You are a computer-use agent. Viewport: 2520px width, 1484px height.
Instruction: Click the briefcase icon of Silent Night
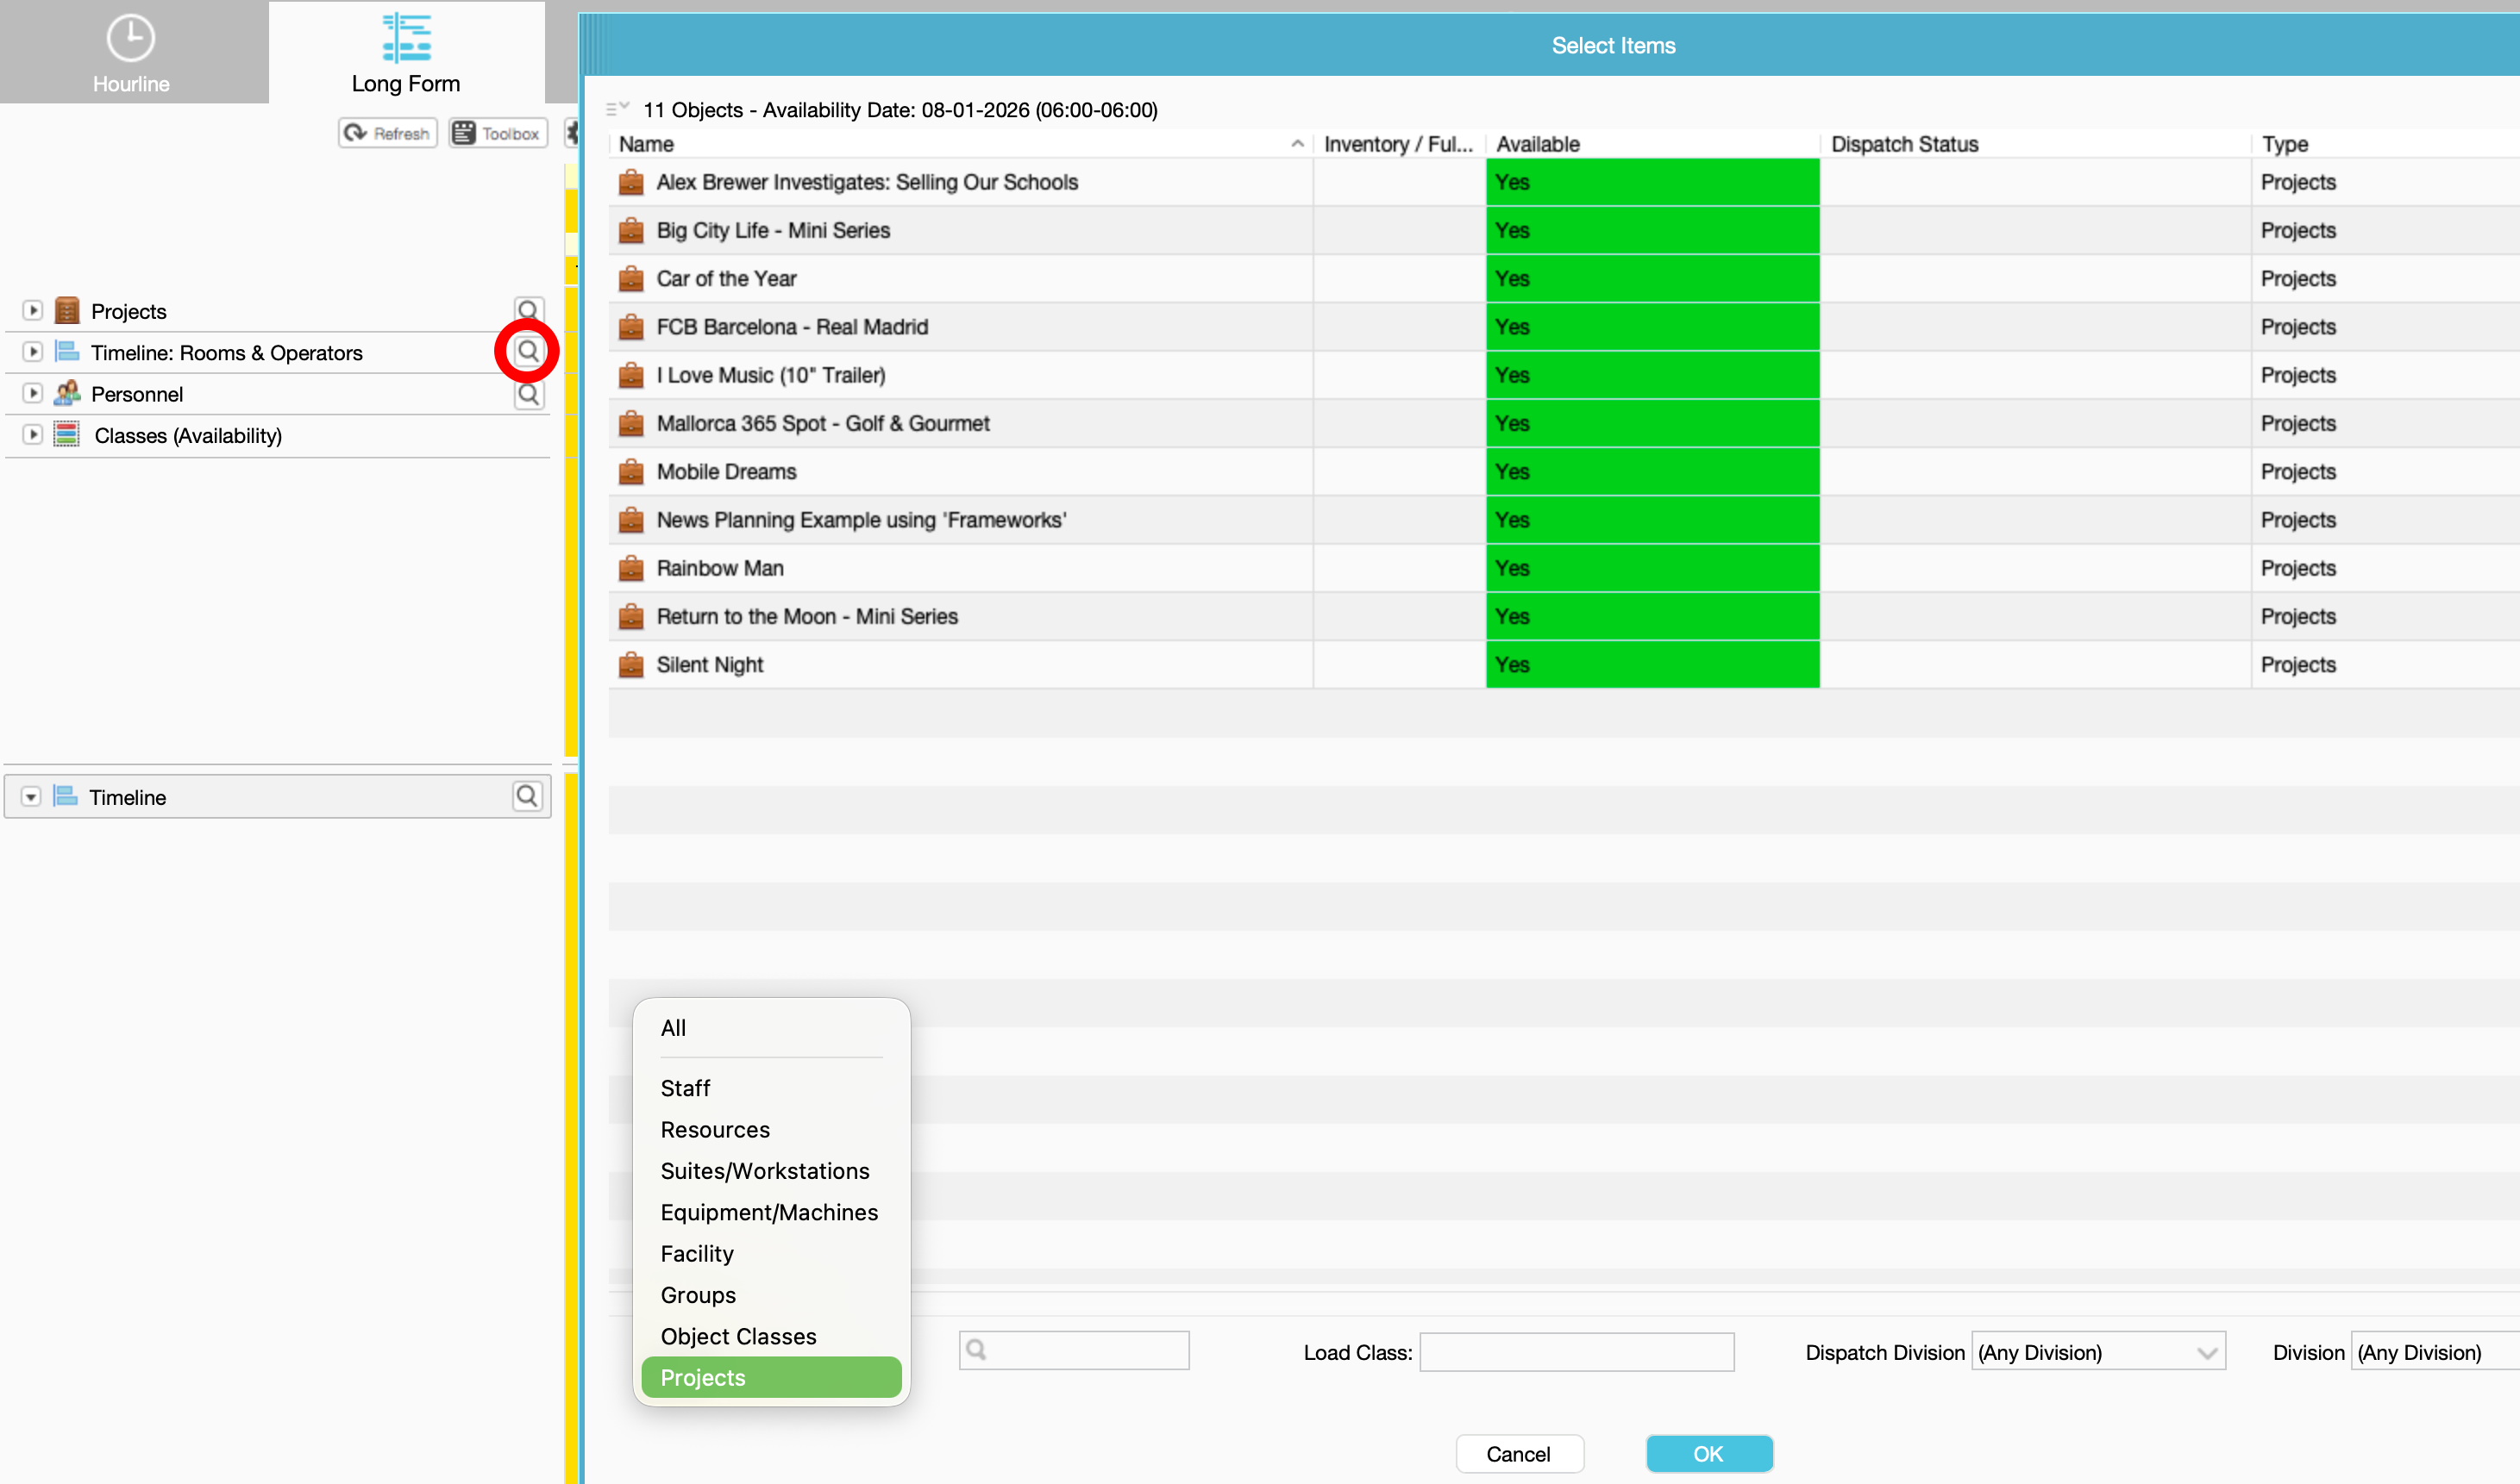(630, 664)
